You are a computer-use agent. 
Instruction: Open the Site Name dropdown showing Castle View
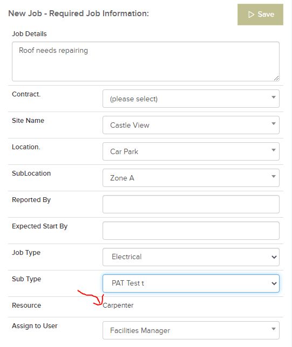(191, 125)
